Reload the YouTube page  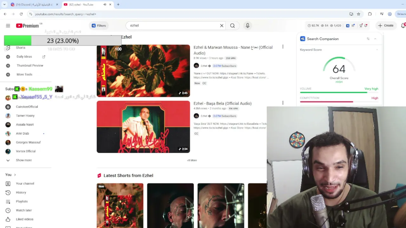coord(21,14)
